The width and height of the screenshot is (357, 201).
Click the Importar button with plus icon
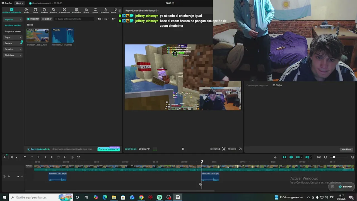(x=33, y=19)
